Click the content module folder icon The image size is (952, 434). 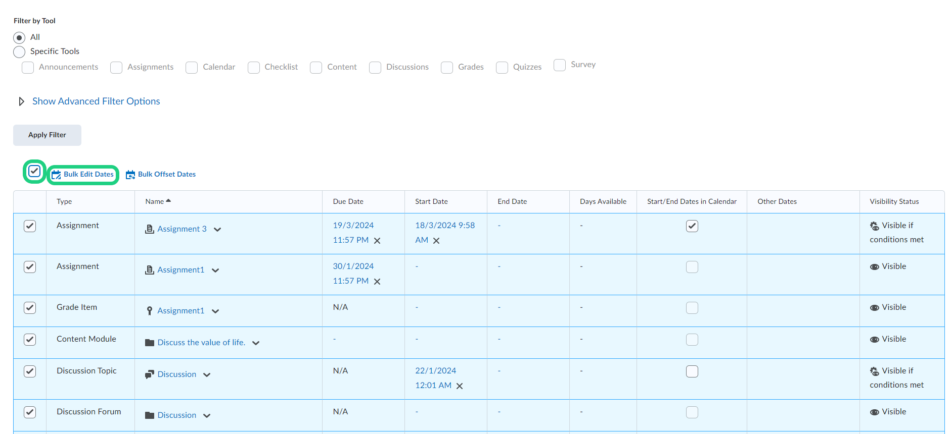click(x=149, y=343)
